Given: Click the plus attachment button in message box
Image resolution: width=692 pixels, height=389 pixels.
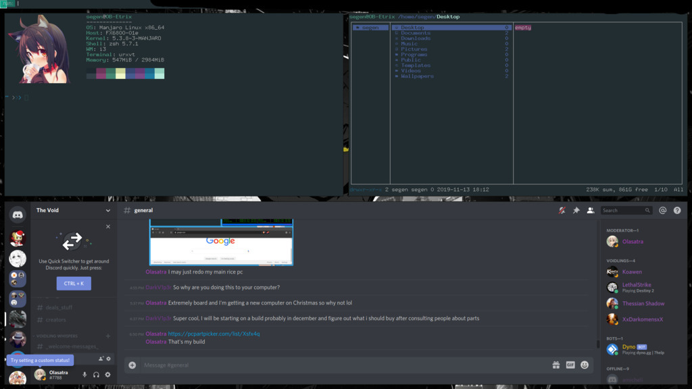Looking at the screenshot, I should point(132,365).
